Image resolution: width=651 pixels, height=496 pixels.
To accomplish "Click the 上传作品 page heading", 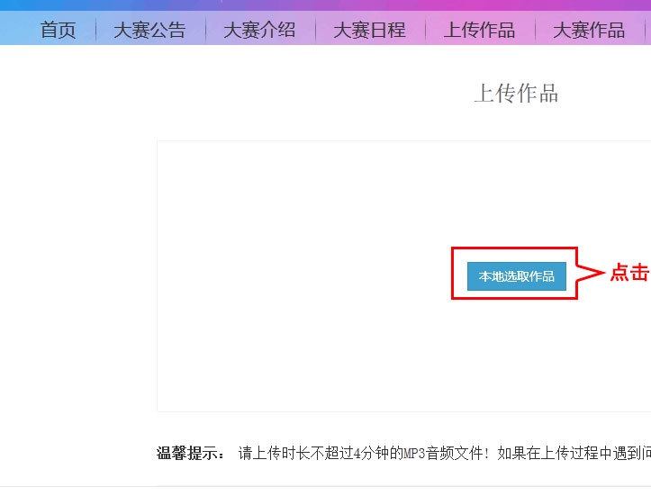I will click(x=516, y=94).
